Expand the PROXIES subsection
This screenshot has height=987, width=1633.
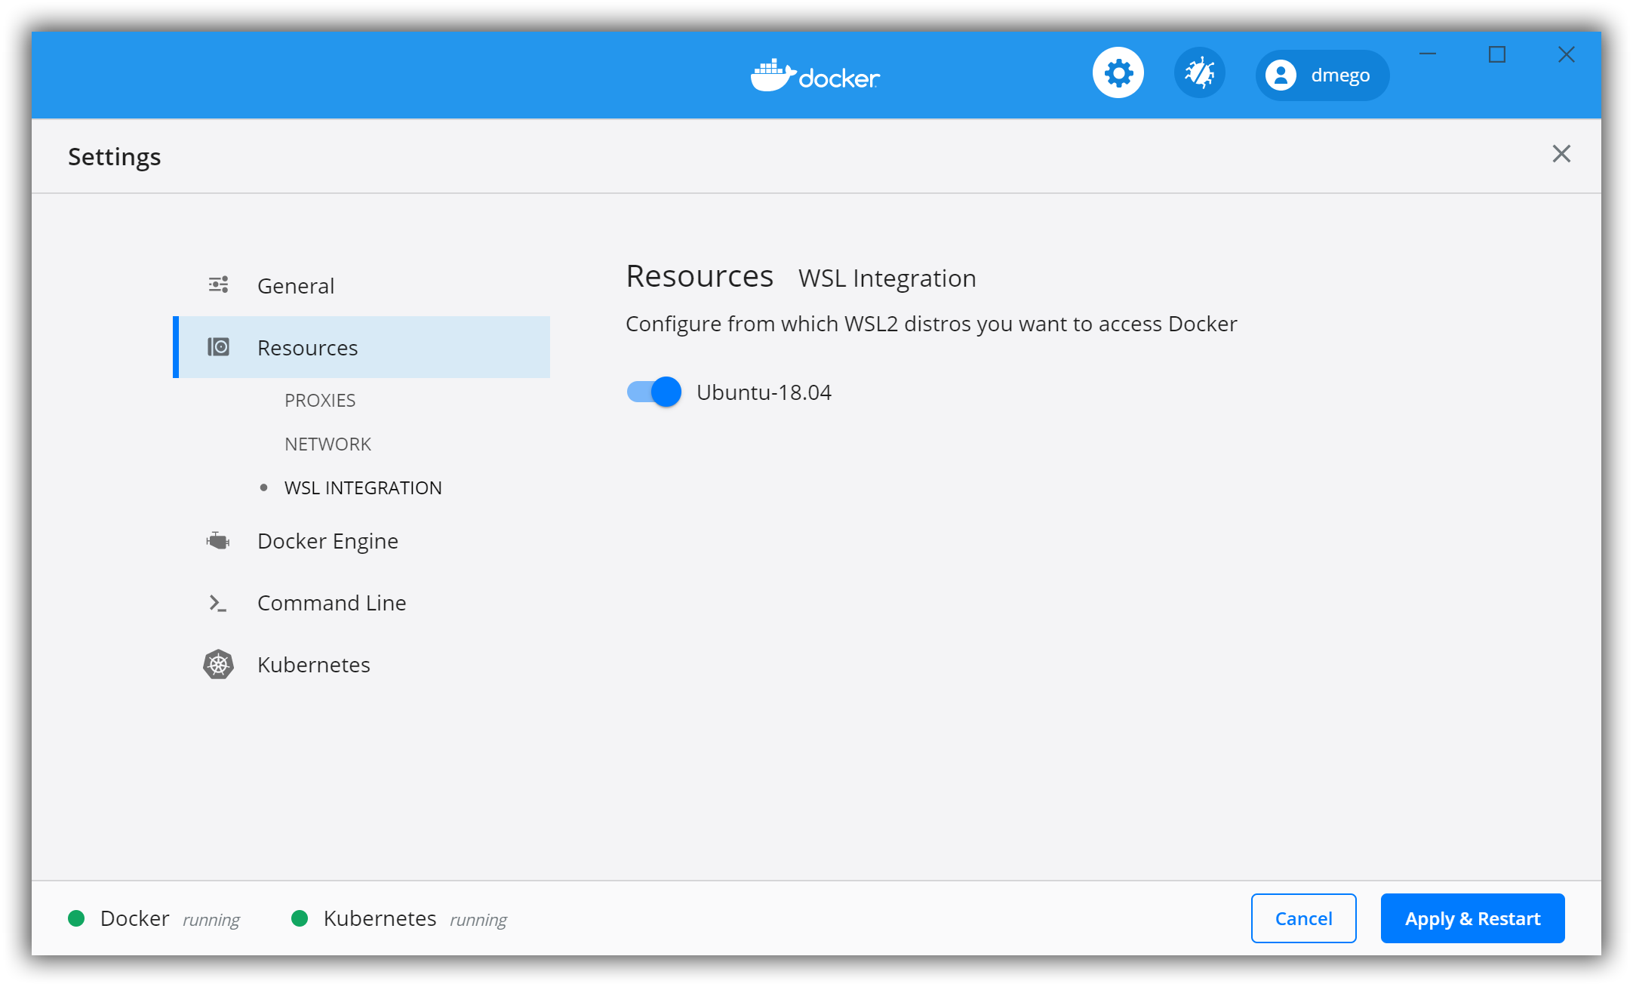pyautogui.click(x=322, y=399)
